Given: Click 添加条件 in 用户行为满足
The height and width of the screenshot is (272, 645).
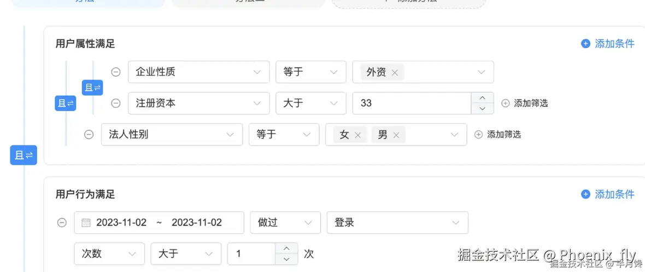Looking at the screenshot, I should click(x=608, y=194).
